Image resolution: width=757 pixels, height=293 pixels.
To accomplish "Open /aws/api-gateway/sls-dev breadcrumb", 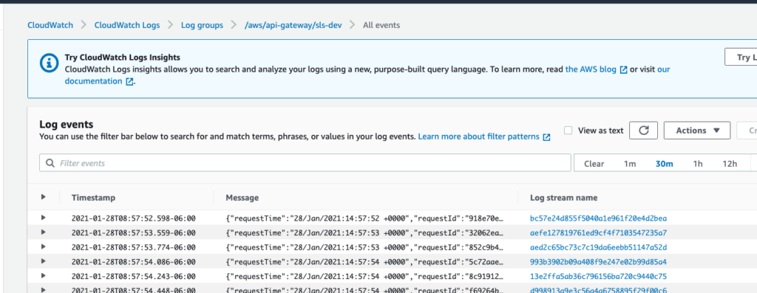I will click(293, 25).
